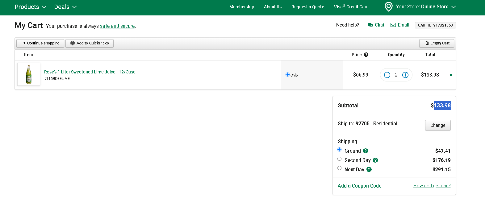The image size is (485, 203).
Task: Decrease quantity with the minus icon
Action: tap(387, 75)
